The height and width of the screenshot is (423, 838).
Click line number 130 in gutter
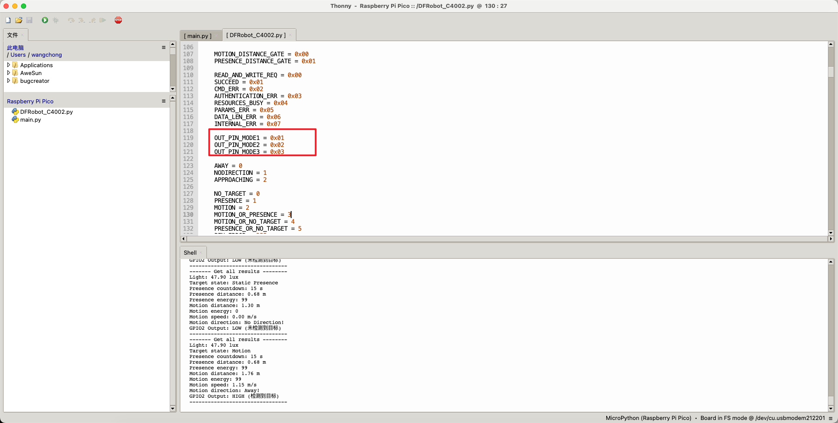(188, 215)
